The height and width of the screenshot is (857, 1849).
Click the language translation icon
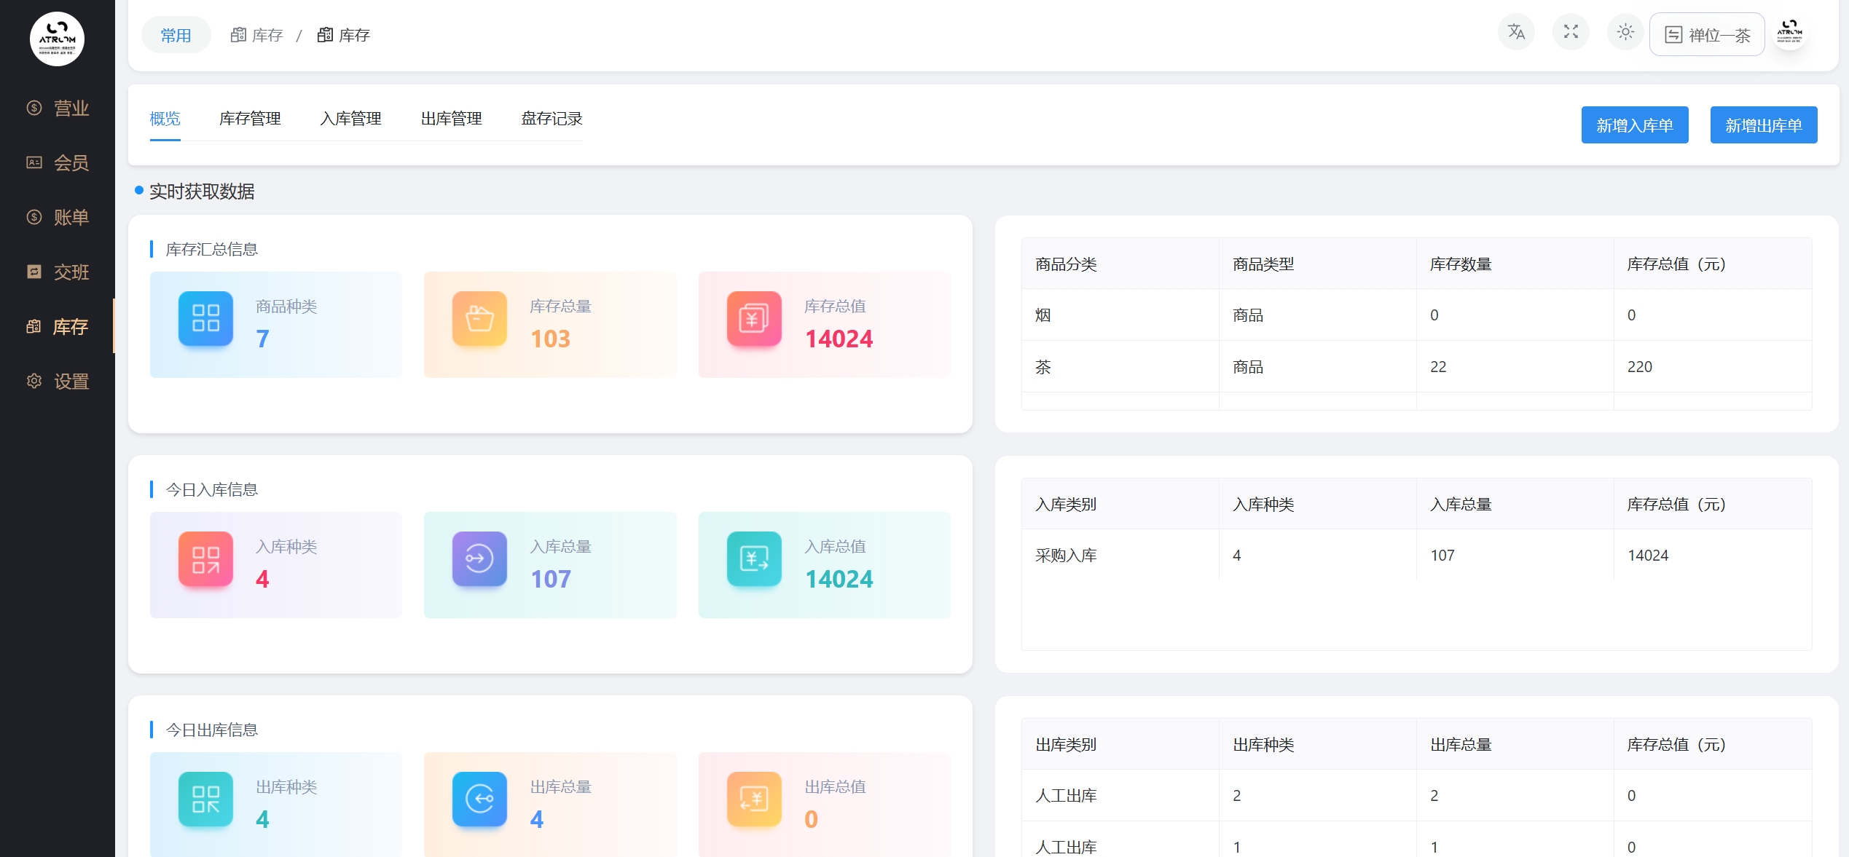(1516, 32)
